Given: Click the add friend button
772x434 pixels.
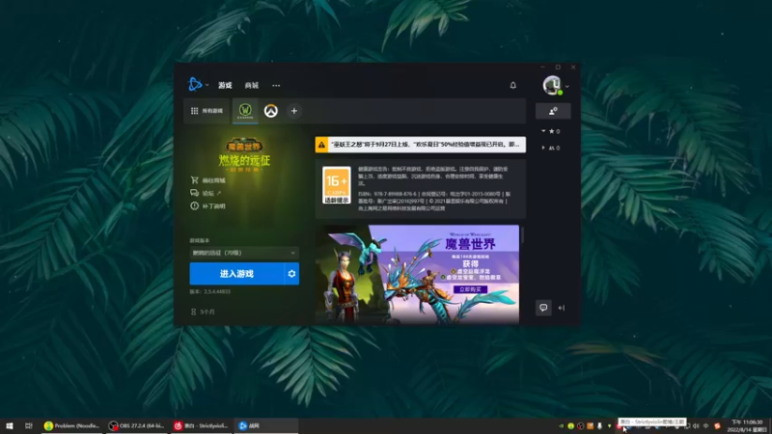Looking at the screenshot, I should (553, 111).
